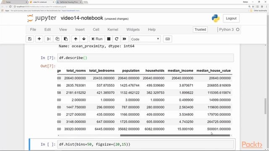Screen dimensions: 269x151
Task: Save the notebook with the floppy disk icon
Action: pos(30,39)
